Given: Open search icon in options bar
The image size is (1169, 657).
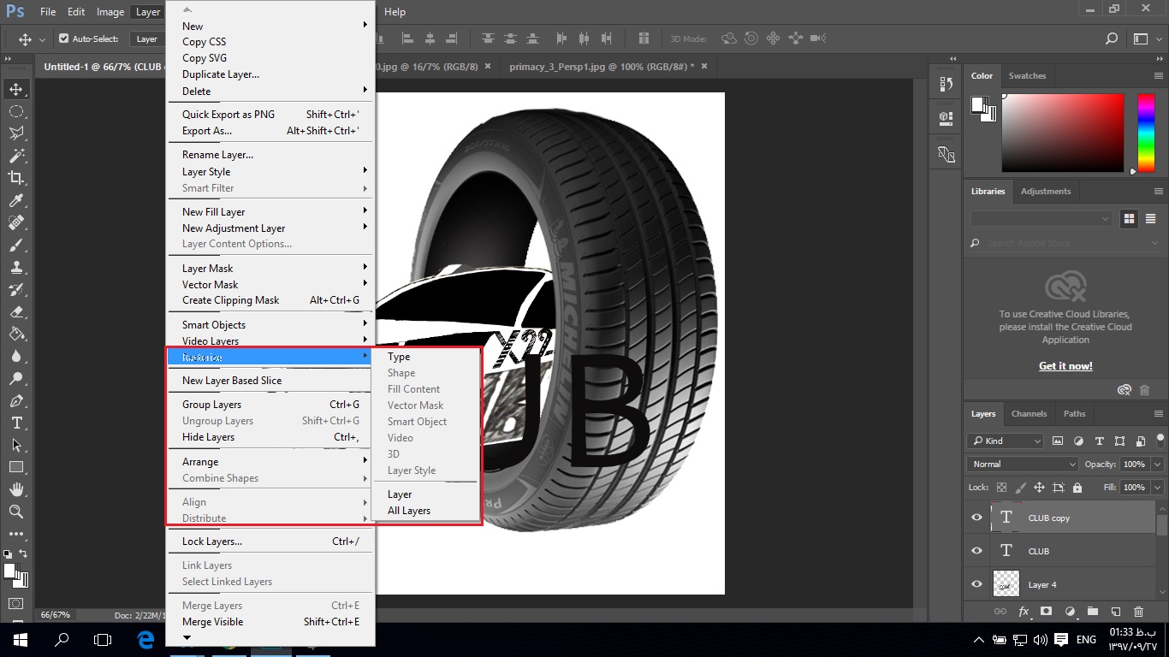Looking at the screenshot, I should 1111,38.
